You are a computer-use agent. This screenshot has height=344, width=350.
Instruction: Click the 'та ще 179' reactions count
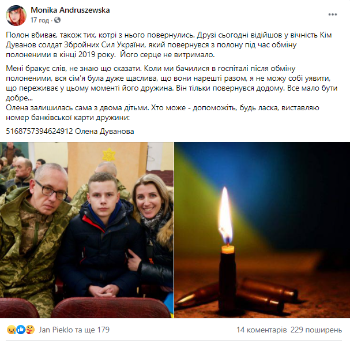coord(92,330)
